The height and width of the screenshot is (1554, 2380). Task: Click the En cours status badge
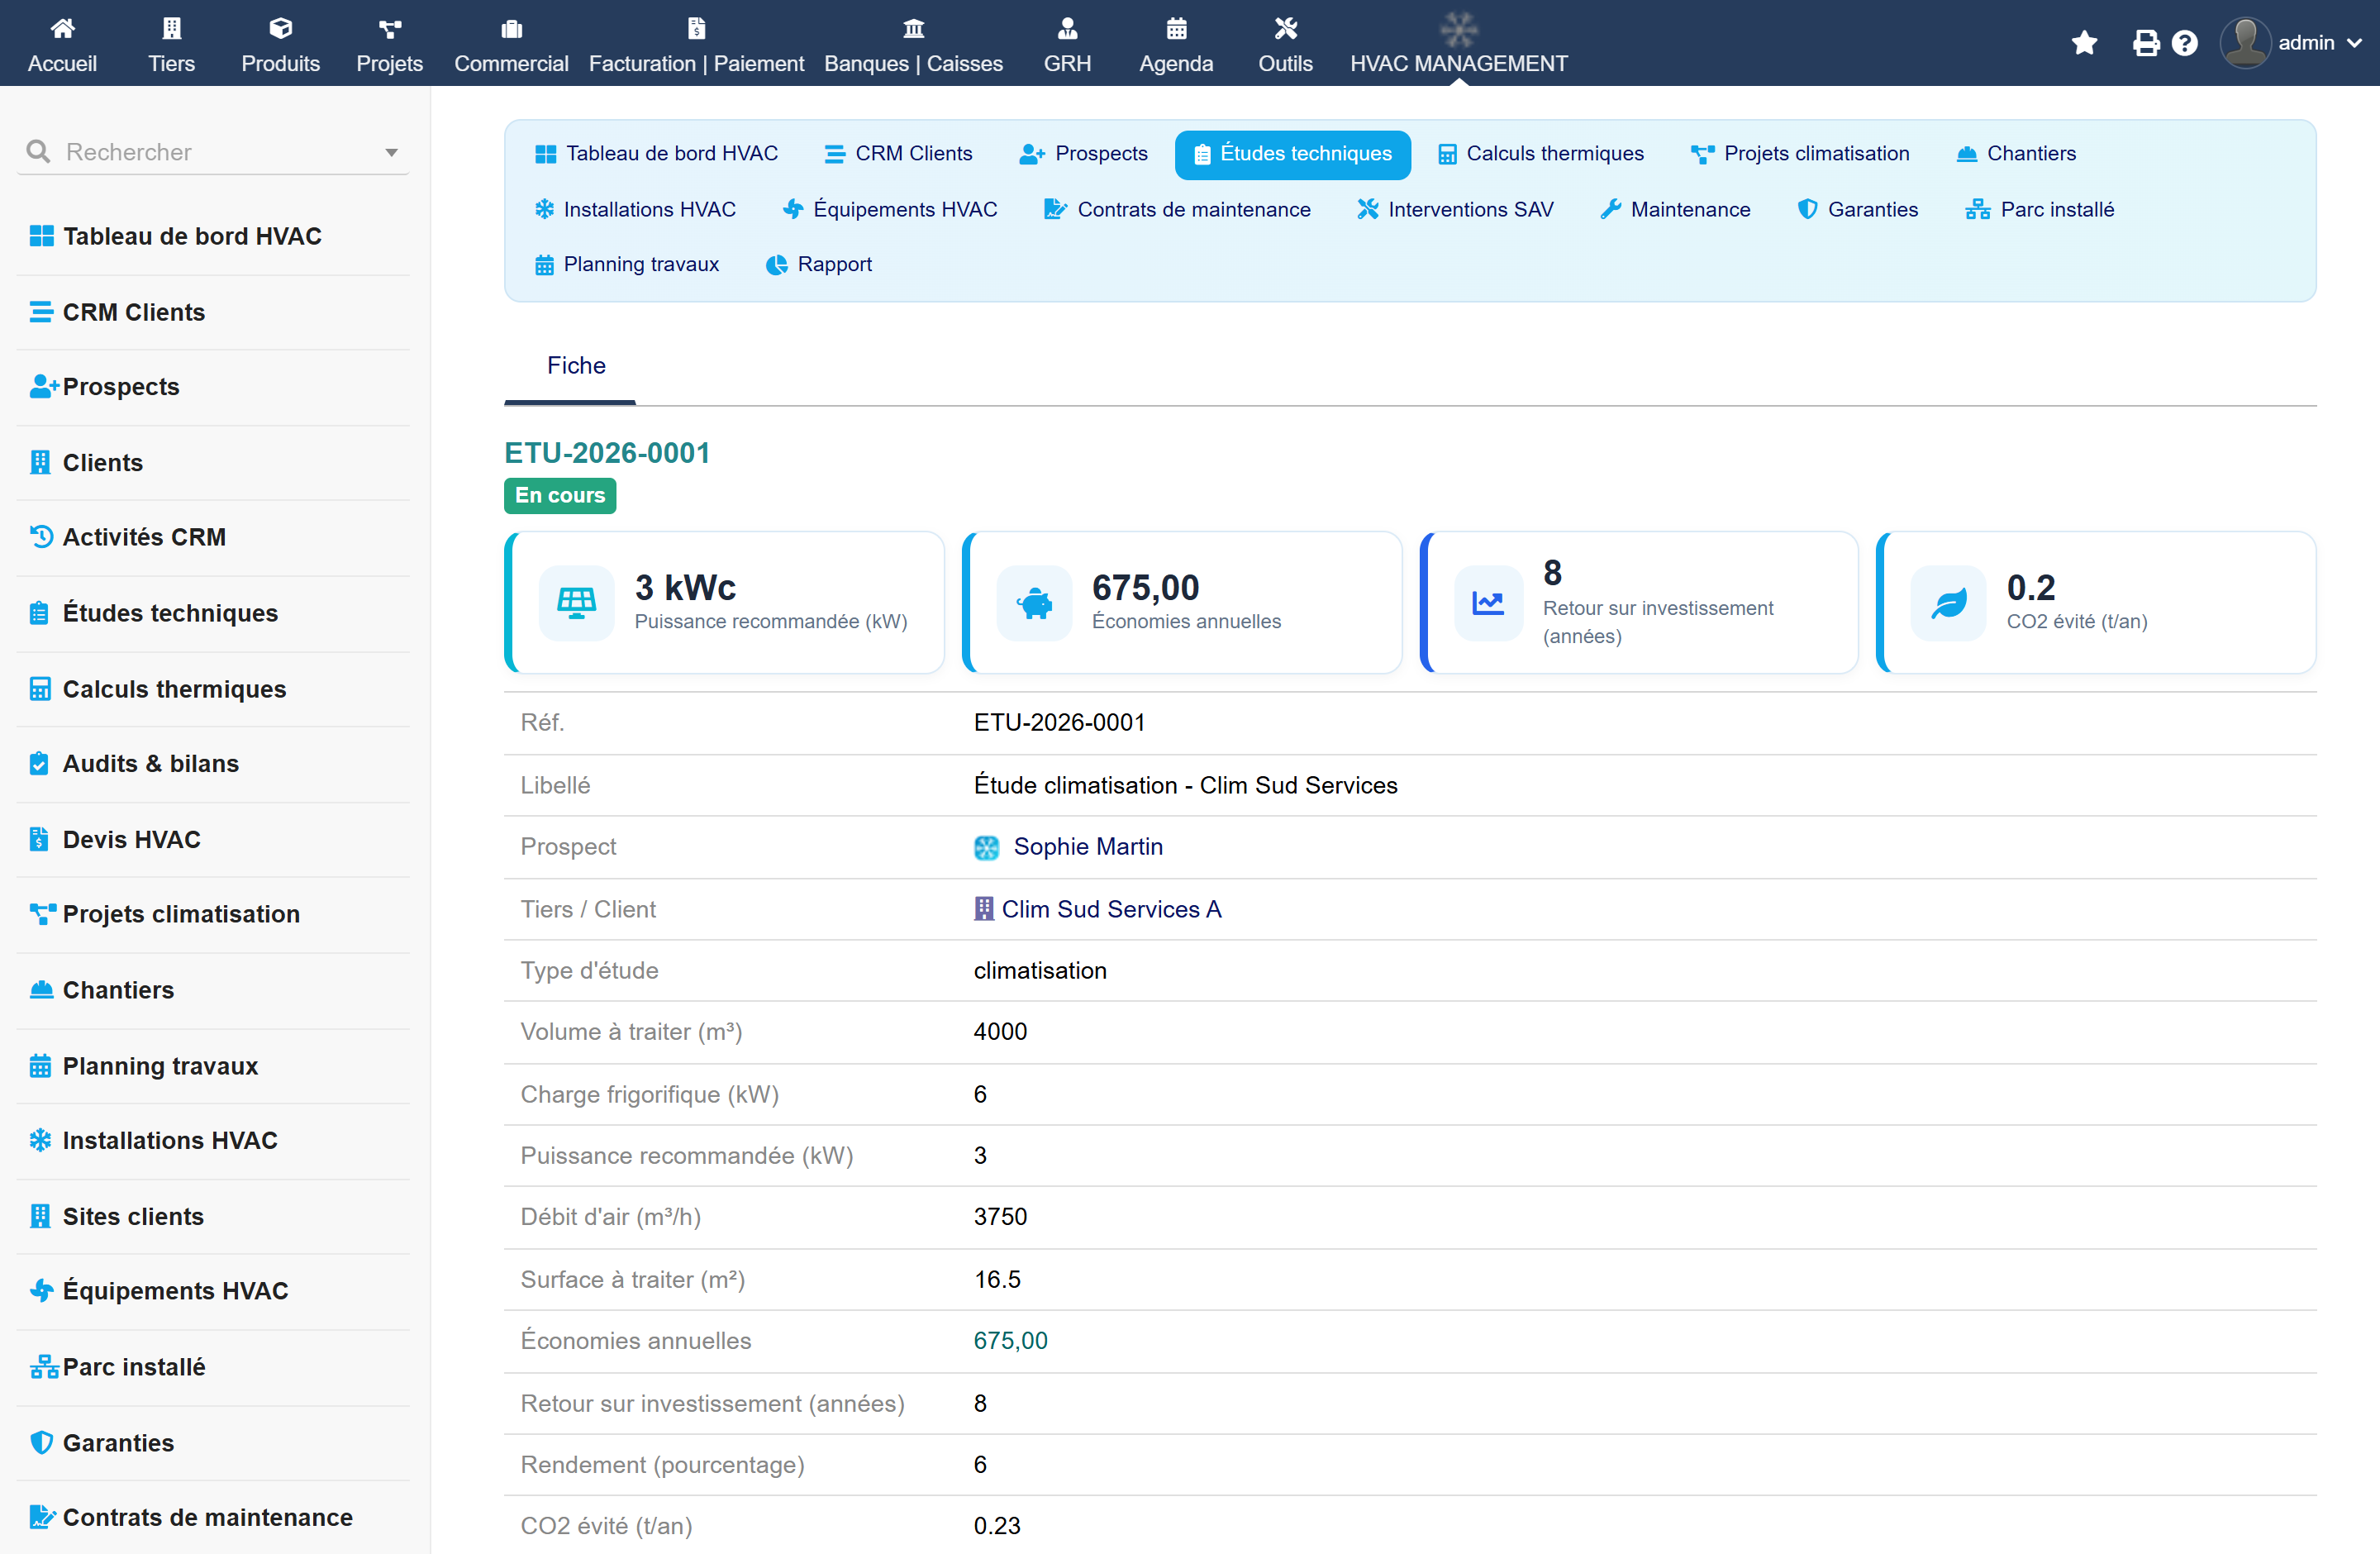560,496
